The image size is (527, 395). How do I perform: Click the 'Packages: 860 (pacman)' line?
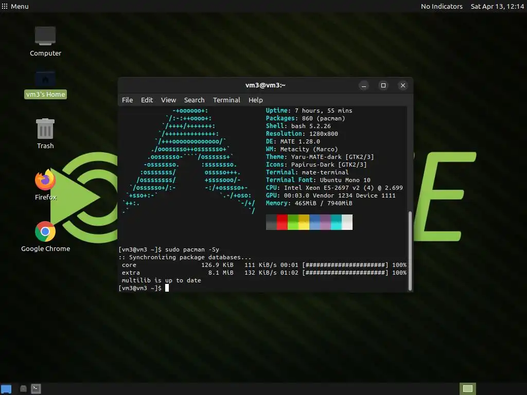click(305, 118)
